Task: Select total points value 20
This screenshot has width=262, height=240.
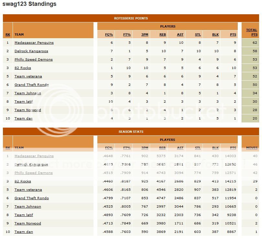Action: (255, 118)
